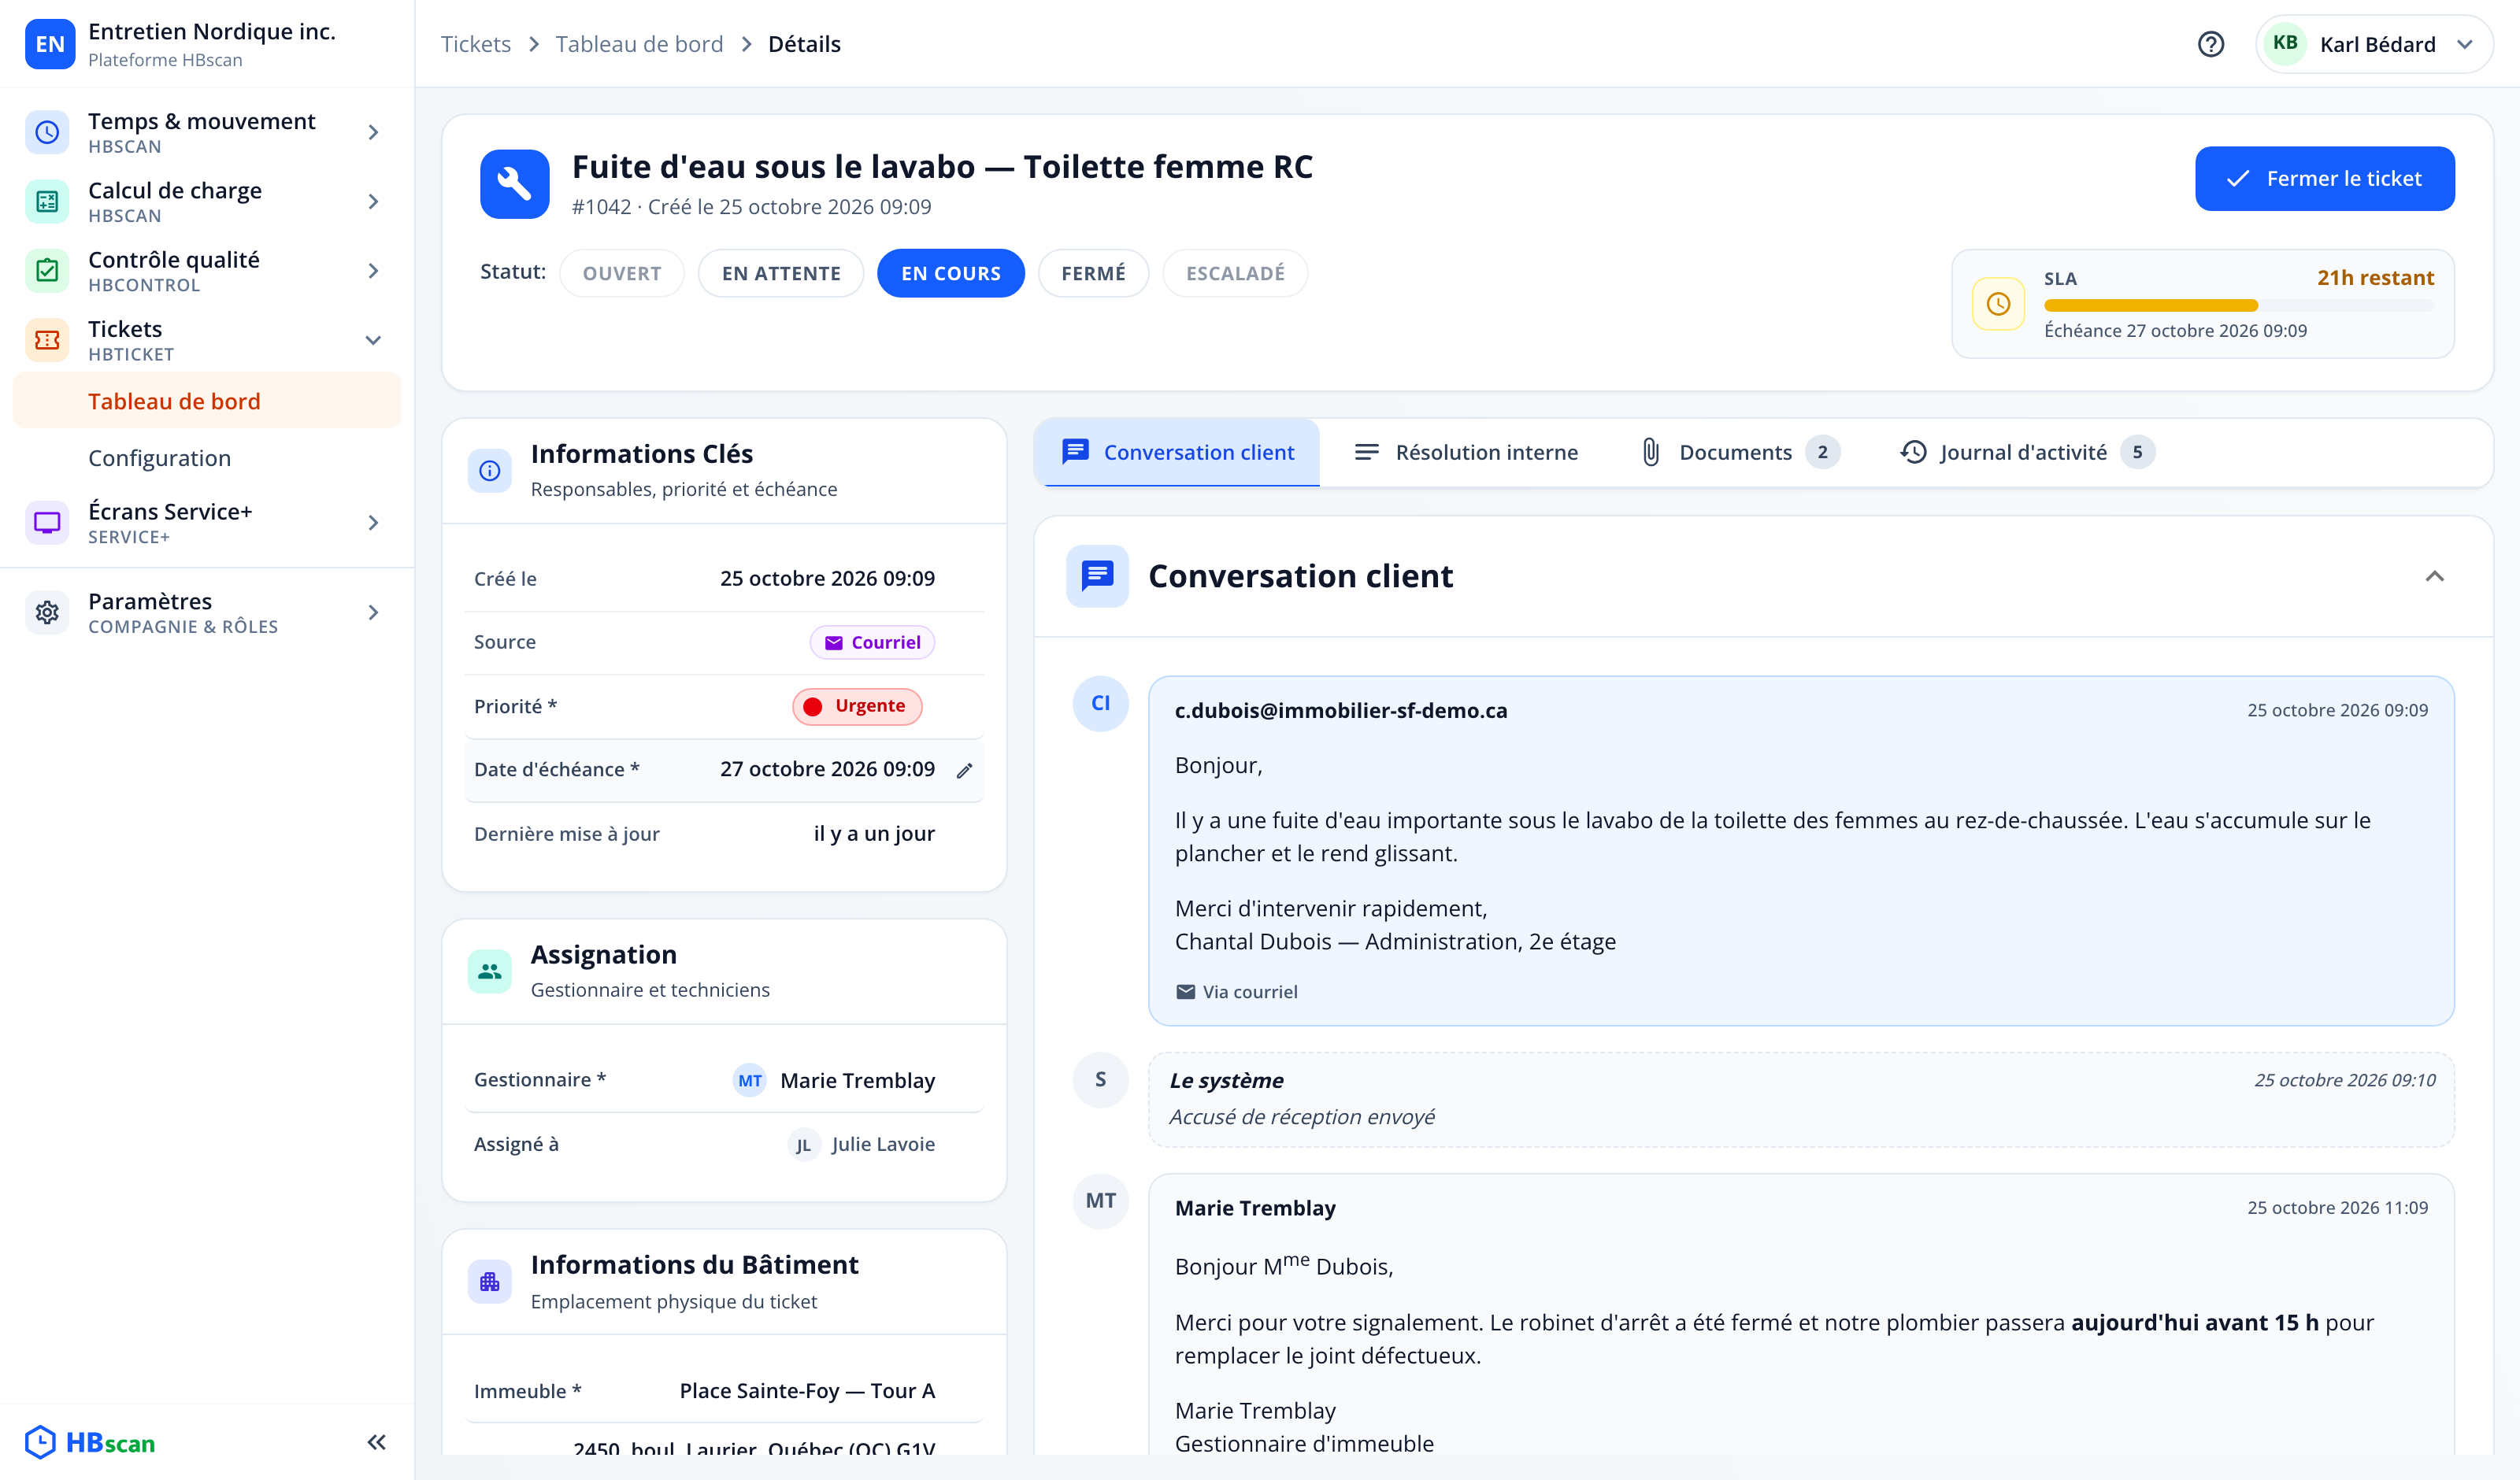Collapse the sidebar with double chevron icon
This screenshot has height=1480, width=2520.
click(x=377, y=1442)
